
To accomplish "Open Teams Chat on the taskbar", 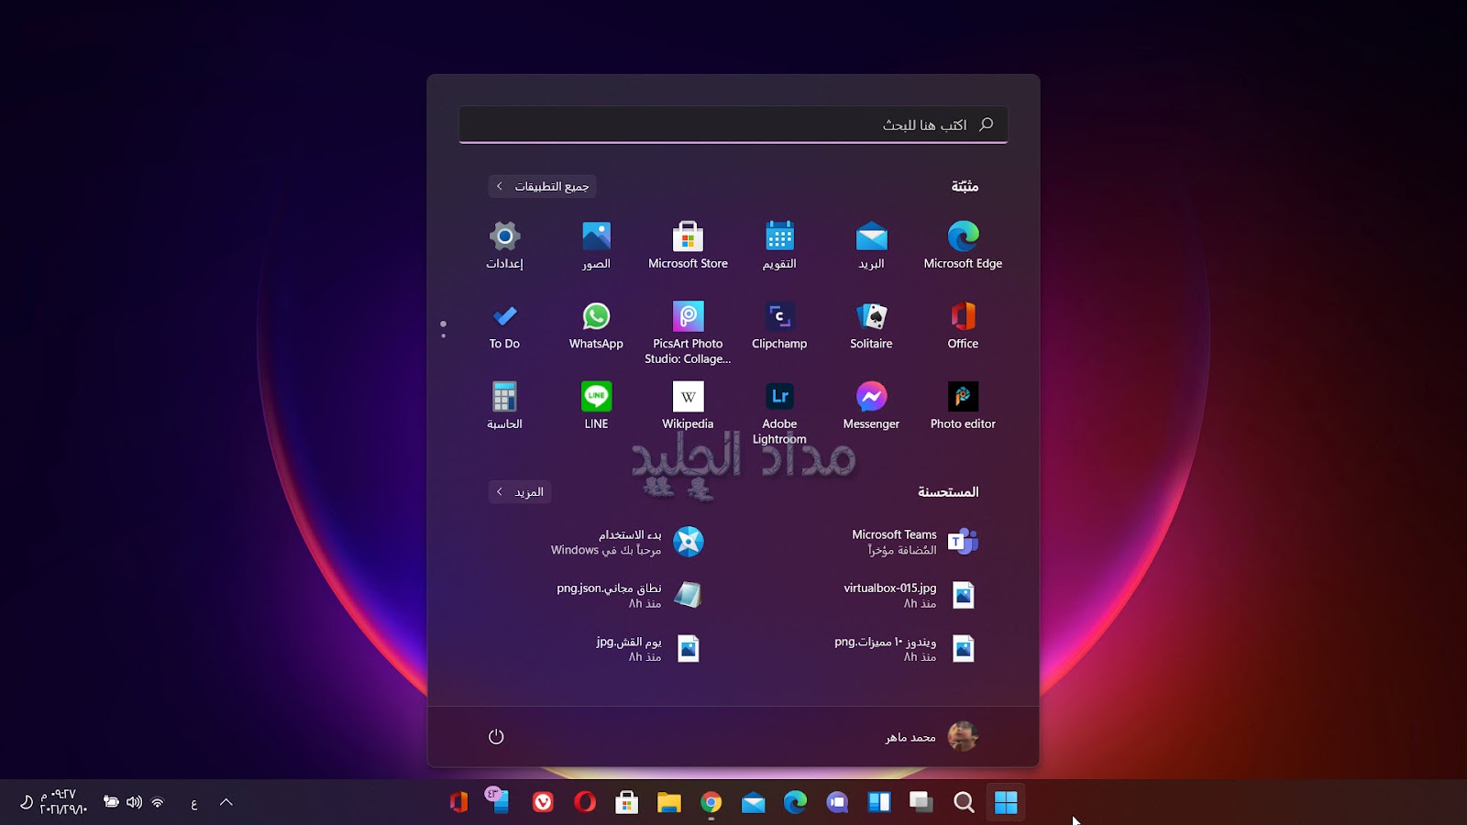I will [x=837, y=803].
